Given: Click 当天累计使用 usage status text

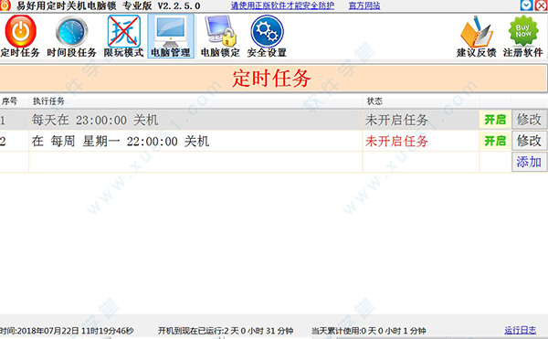Looking at the screenshot, I should click(x=368, y=331).
